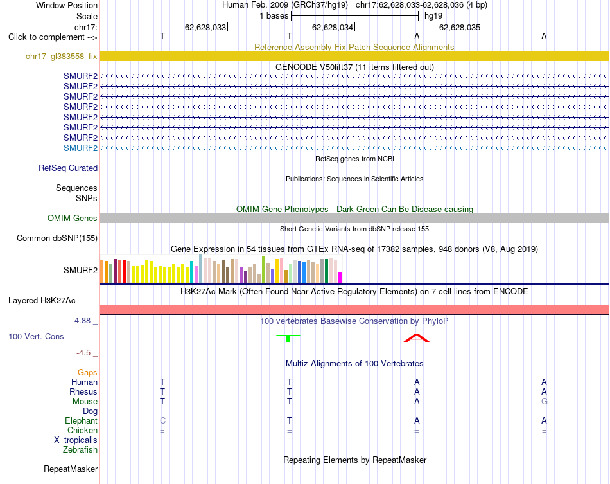
Task: Click the Rhesus species label
Action: tap(83, 391)
